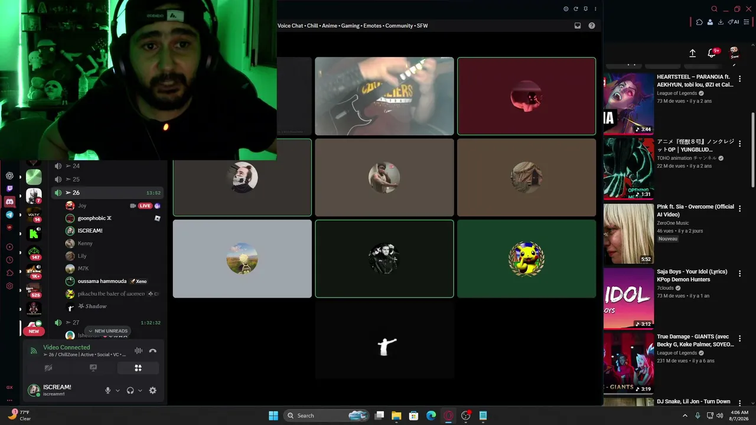
Task: Open Discord help question mark icon
Action: (x=592, y=25)
